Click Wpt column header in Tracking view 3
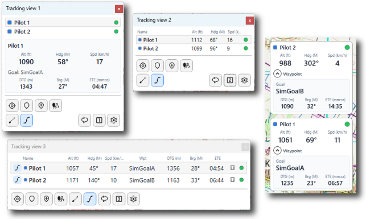This screenshot has height=219, width=366. click(143, 158)
